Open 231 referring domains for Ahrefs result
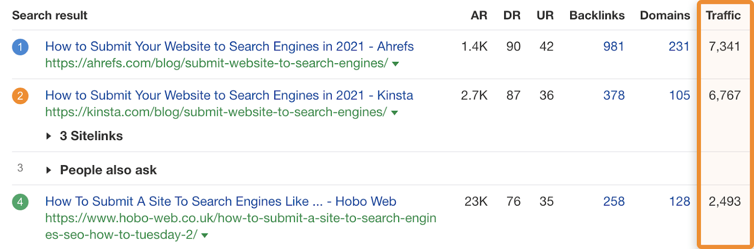This screenshot has width=754, height=249. [679, 47]
